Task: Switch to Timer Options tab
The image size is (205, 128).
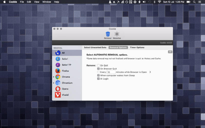Action: [x=137, y=47]
